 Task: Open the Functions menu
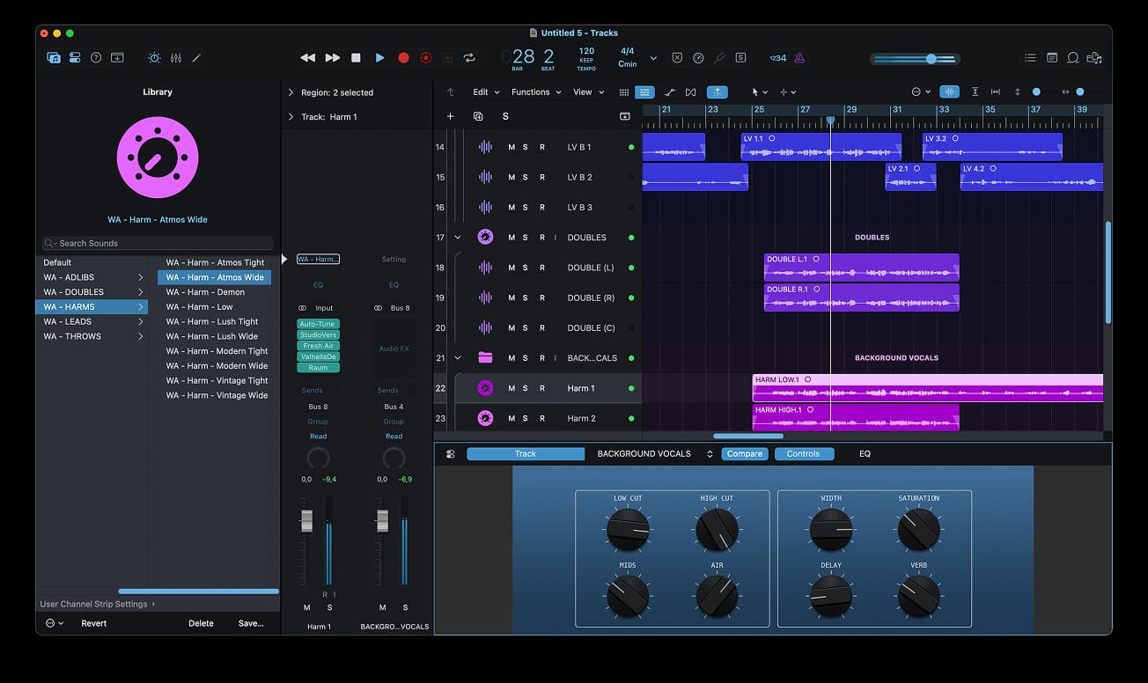[x=536, y=92]
